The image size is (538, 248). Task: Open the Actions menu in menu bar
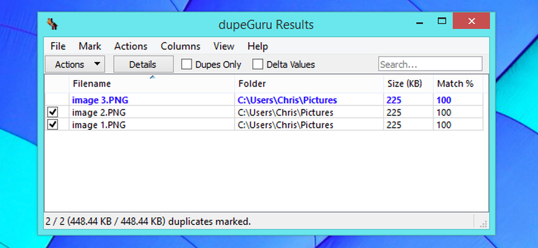pyautogui.click(x=131, y=46)
